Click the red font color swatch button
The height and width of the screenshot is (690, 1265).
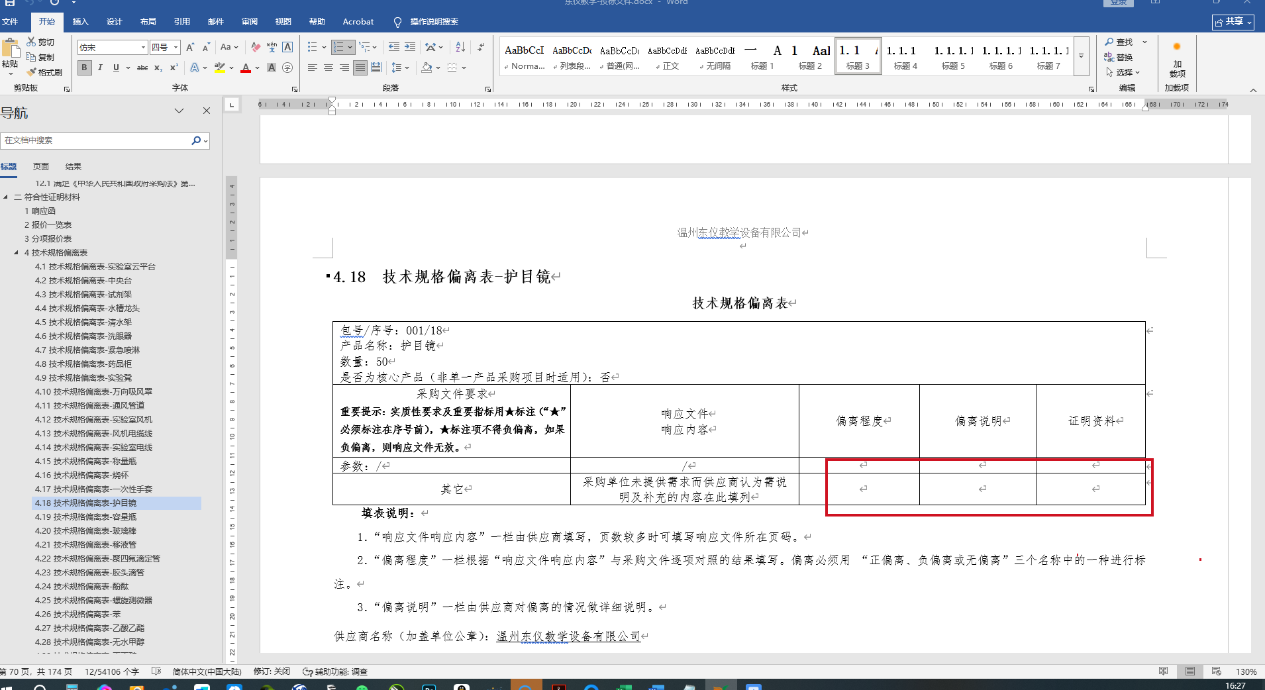coord(246,68)
